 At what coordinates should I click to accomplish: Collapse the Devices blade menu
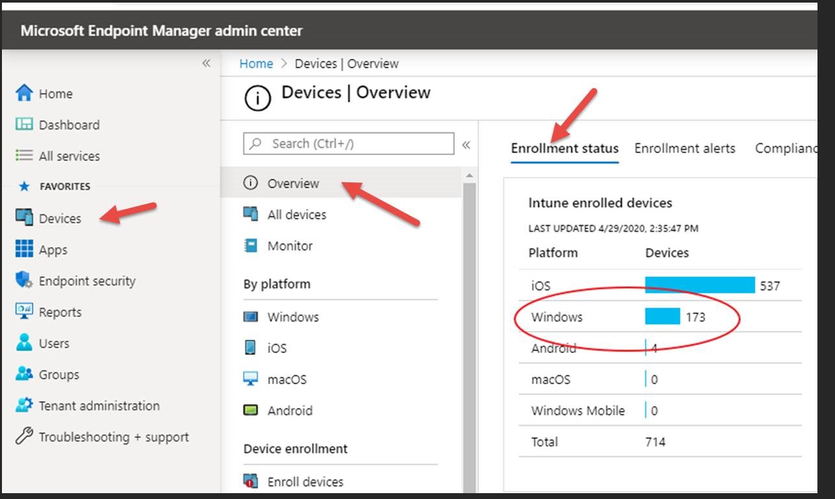(466, 145)
